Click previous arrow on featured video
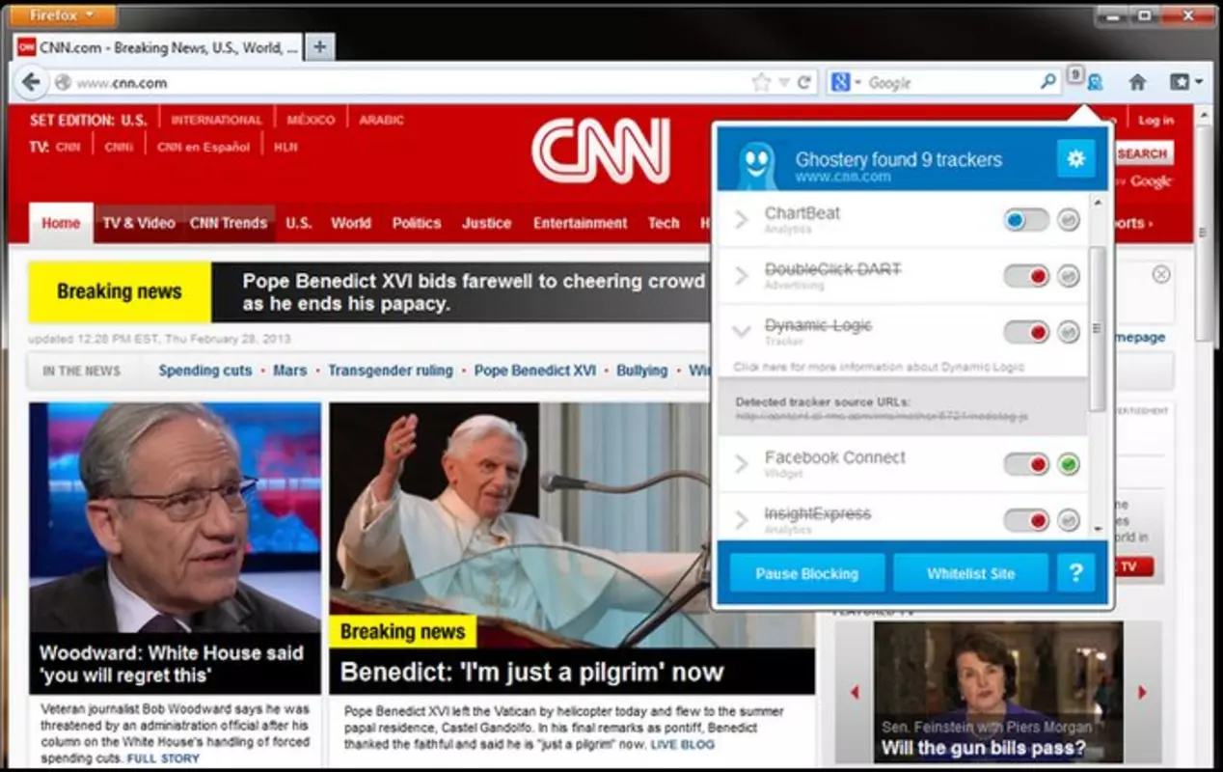The width and height of the screenshot is (1223, 772). [x=854, y=692]
